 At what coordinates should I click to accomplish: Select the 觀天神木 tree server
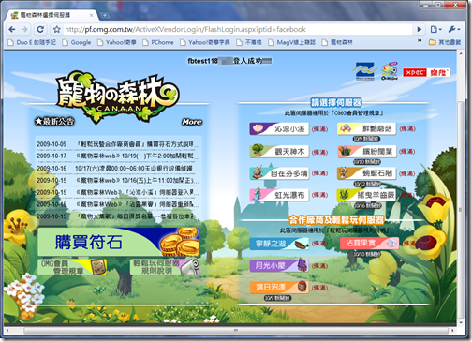279,152
